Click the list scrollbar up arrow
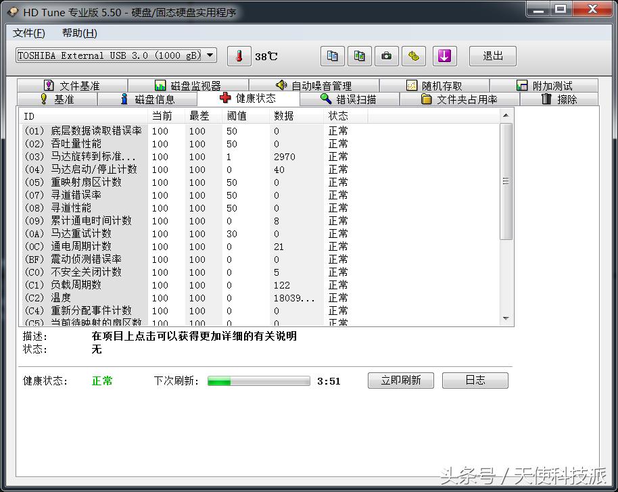 (506, 116)
